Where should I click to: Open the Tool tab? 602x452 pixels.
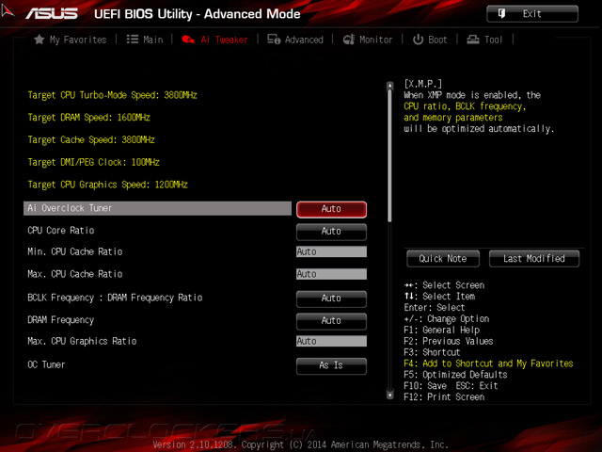493,40
